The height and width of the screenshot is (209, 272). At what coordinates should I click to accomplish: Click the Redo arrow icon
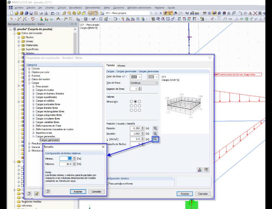pyautogui.click(x=58, y=13)
